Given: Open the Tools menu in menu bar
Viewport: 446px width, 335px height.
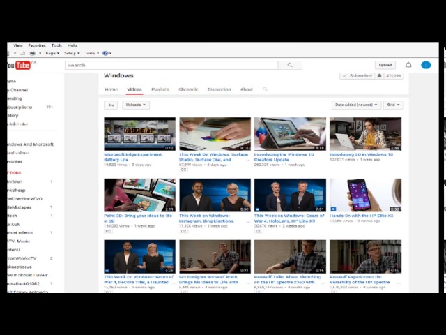Looking at the screenshot, I should coord(56,45).
